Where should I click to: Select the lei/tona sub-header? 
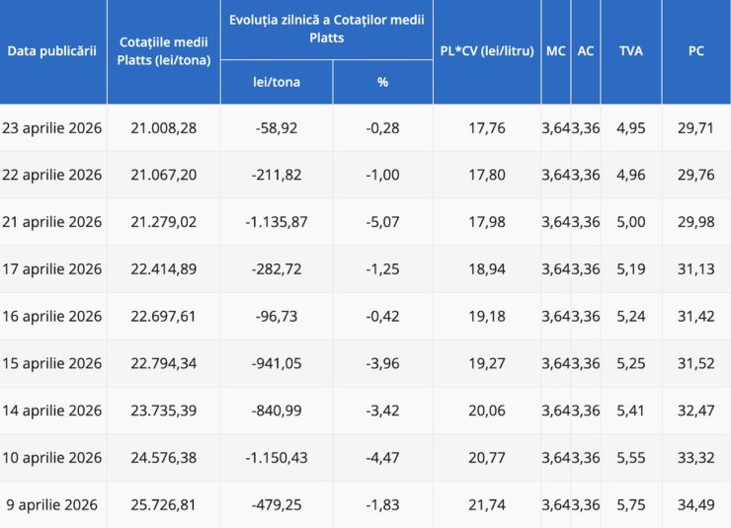tap(277, 82)
